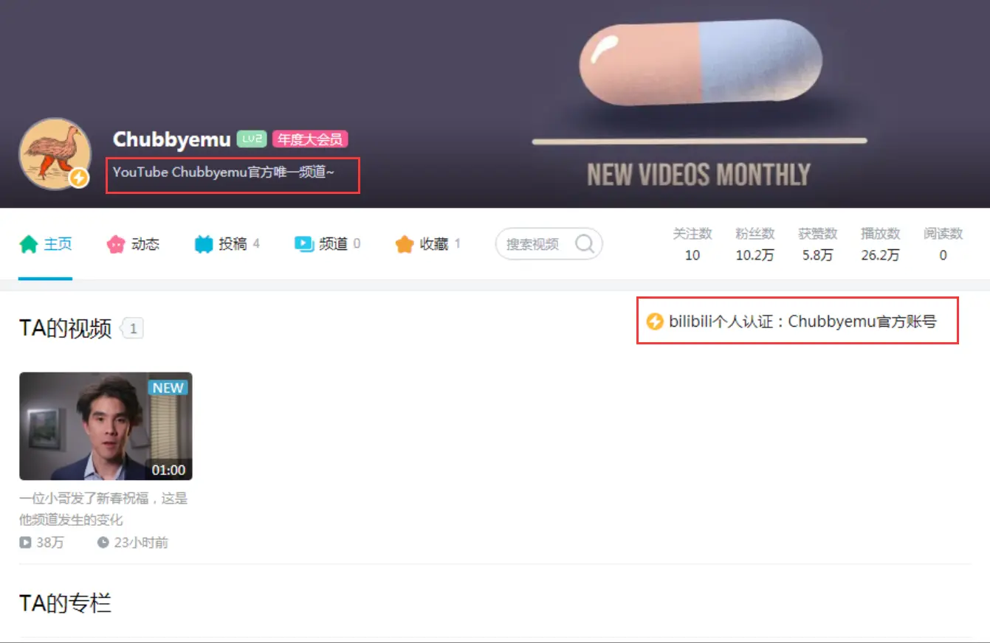The width and height of the screenshot is (990, 643).
Task: Open the TA的专栏 section heading
Action: [65, 603]
